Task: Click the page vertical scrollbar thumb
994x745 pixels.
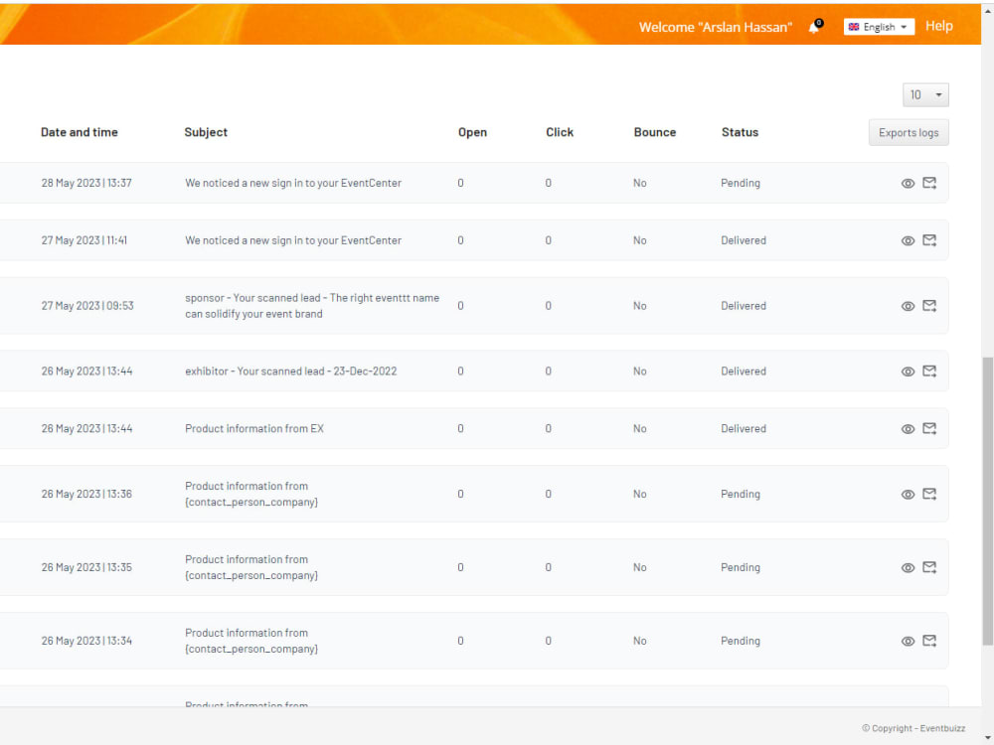Action: [988, 501]
